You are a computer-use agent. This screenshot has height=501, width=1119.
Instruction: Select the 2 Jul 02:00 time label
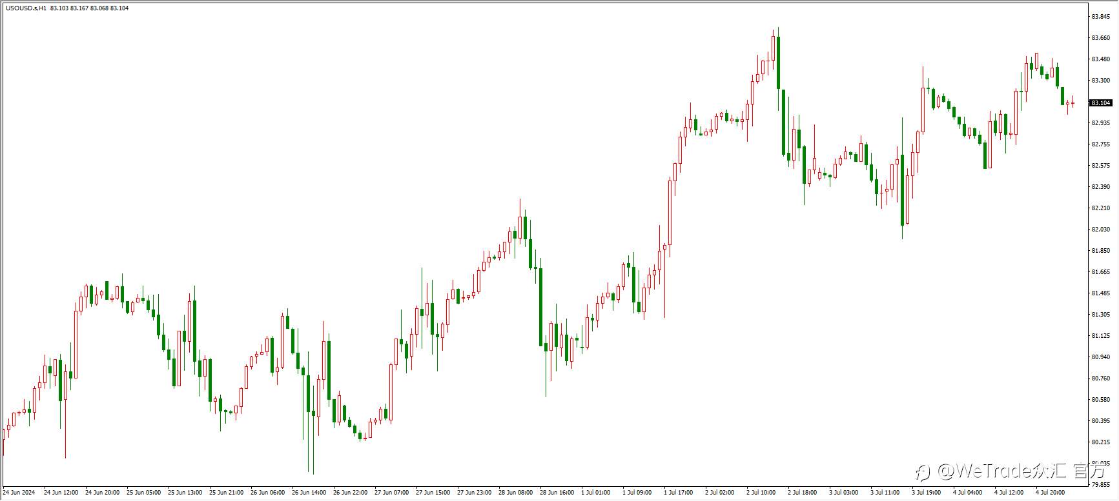click(x=720, y=493)
